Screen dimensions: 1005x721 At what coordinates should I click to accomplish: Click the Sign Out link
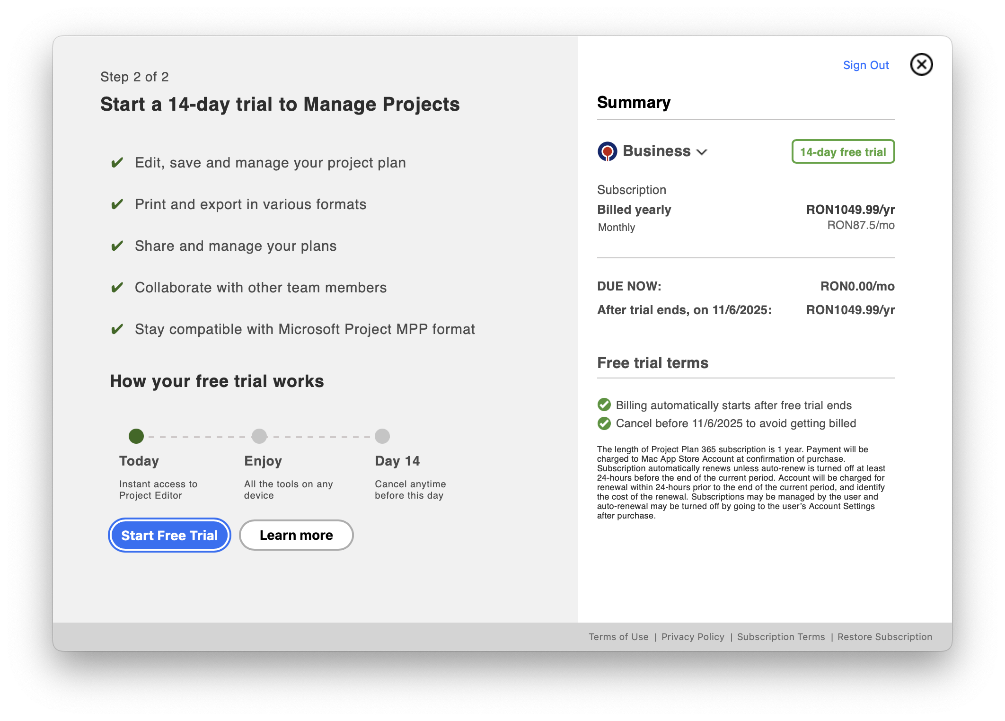(865, 65)
